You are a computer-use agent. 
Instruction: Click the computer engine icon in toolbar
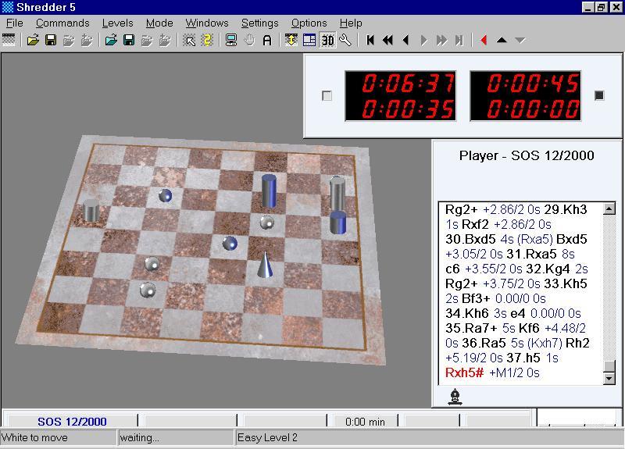click(231, 40)
